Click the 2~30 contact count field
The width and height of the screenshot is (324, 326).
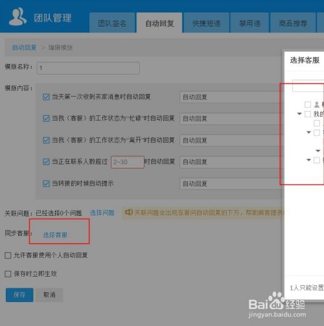pos(128,162)
